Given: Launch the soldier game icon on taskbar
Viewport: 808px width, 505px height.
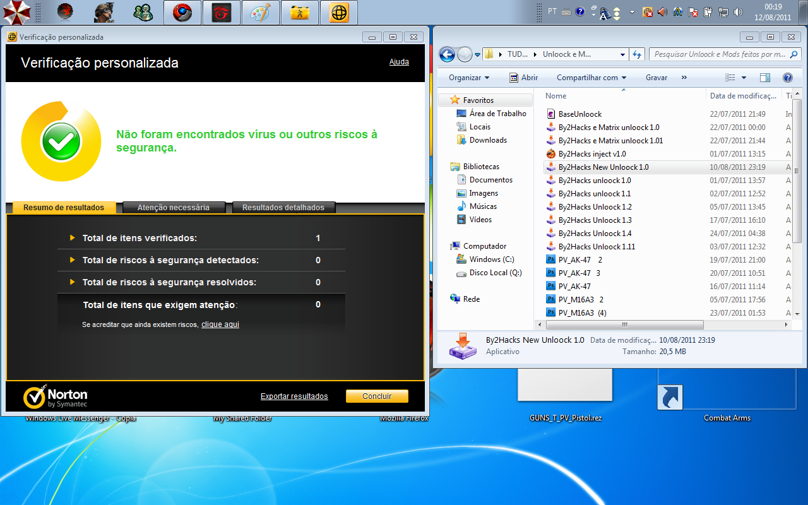Looking at the screenshot, I should click(x=104, y=12).
